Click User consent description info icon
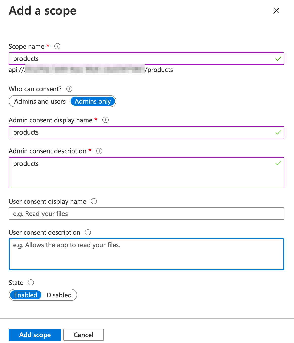Viewport: 294px width, 343px height. click(88, 232)
